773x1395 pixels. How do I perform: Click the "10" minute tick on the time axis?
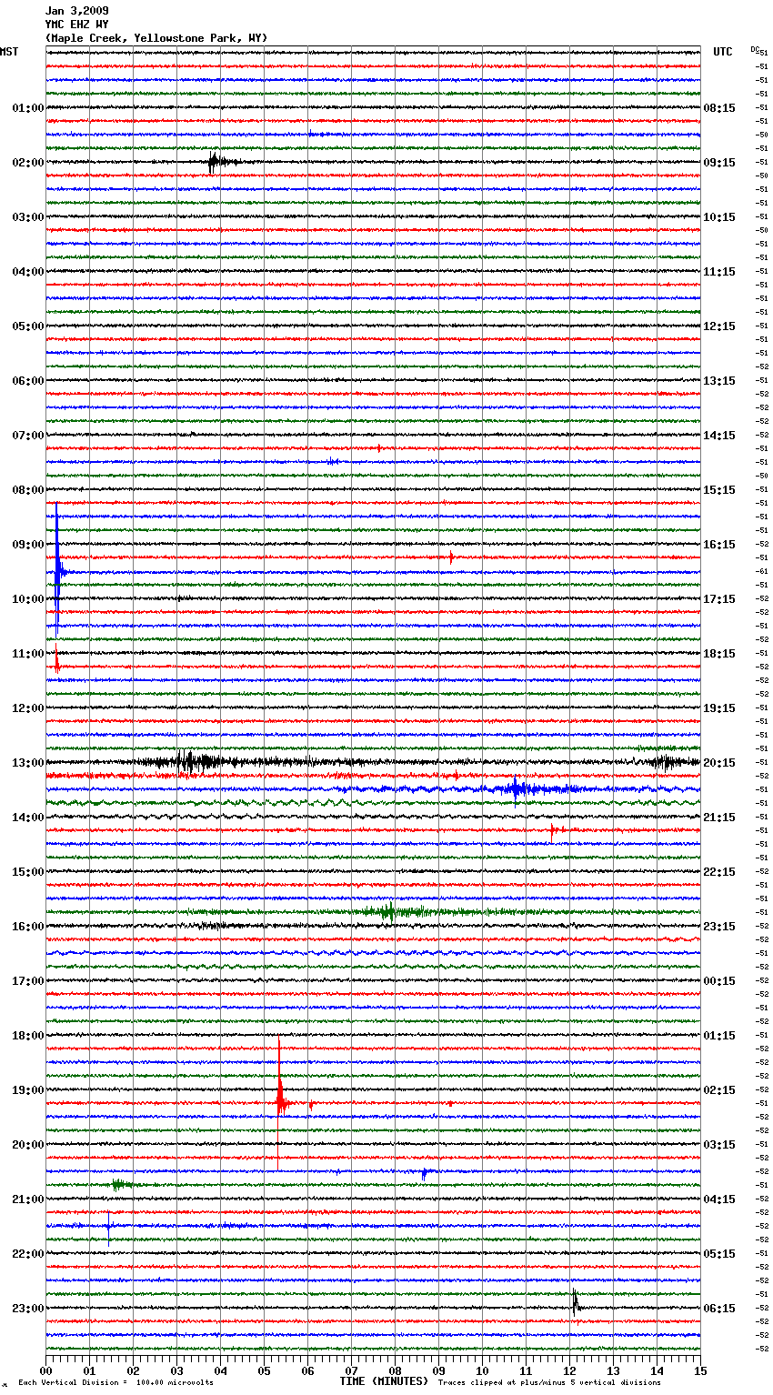(x=482, y=1370)
